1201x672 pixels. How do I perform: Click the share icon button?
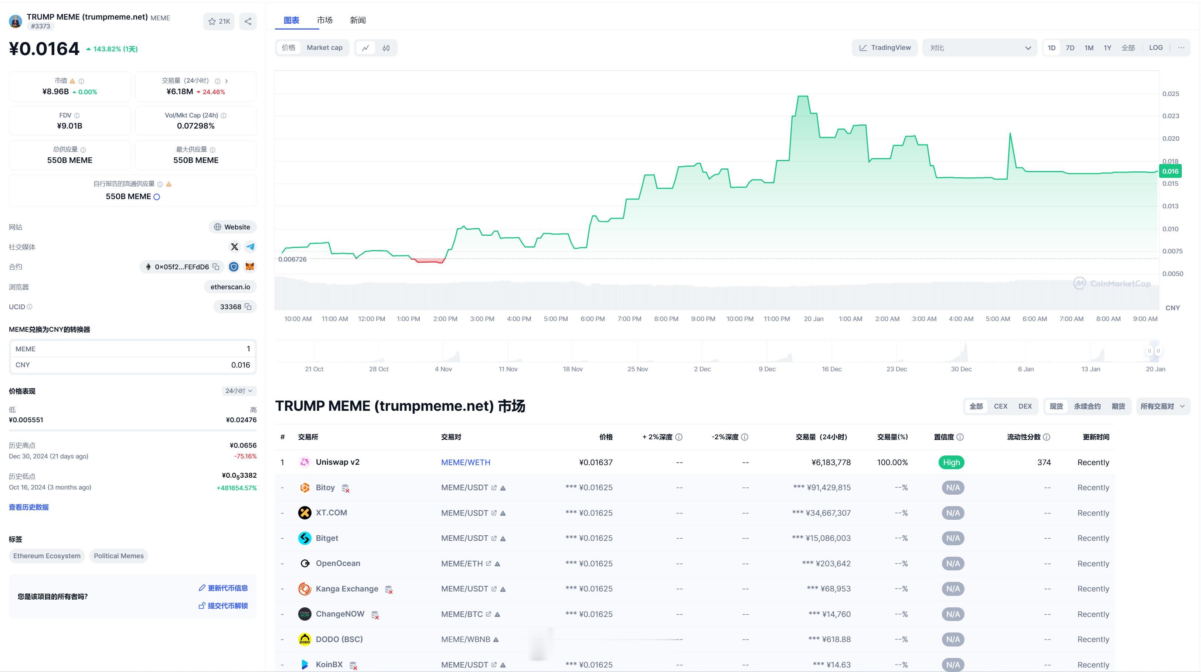coord(248,21)
